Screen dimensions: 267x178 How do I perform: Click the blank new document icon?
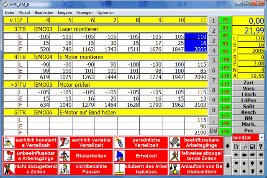point(236,147)
